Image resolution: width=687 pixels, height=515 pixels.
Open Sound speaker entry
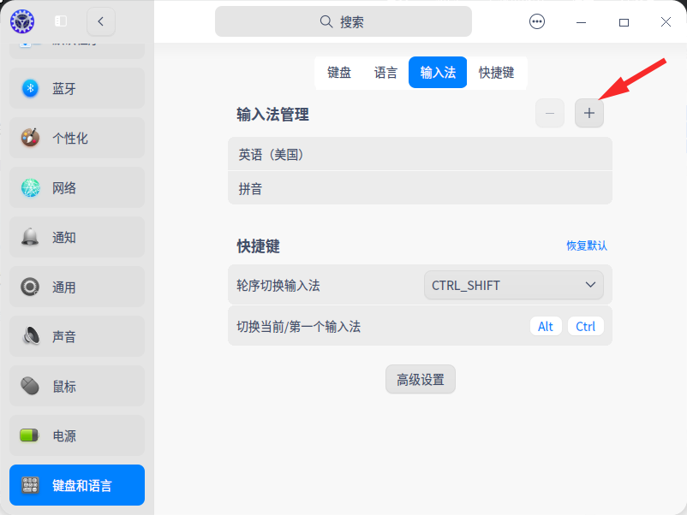[x=77, y=336]
